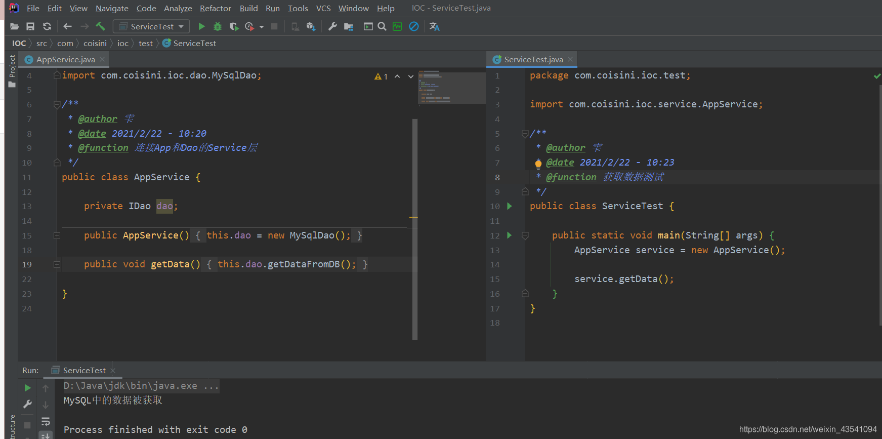Open the Window menu
Image resolution: width=882 pixels, height=439 pixels.
(353, 8)
